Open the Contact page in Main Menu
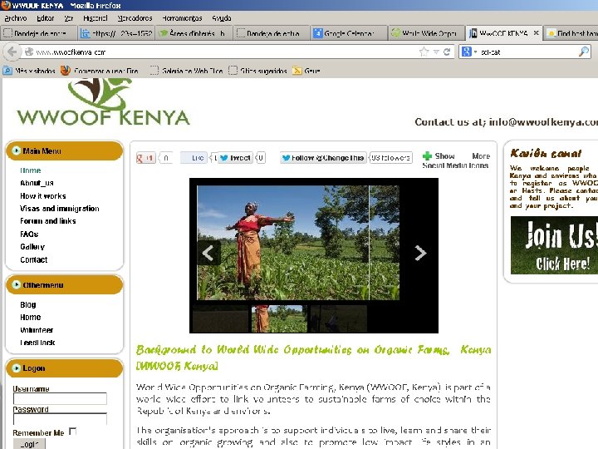Viewport: 598px width, 449px height. pyautogui.click(x=34, y=259)
